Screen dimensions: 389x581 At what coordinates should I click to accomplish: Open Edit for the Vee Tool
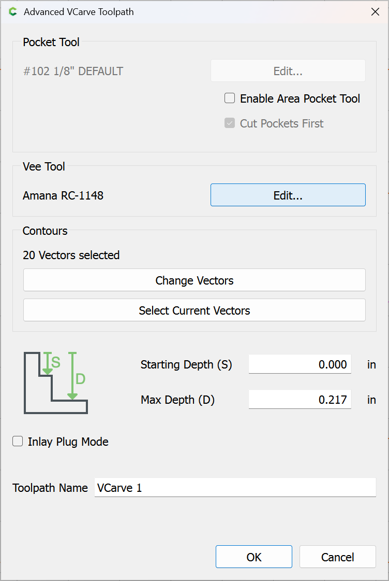click(288, 195)
